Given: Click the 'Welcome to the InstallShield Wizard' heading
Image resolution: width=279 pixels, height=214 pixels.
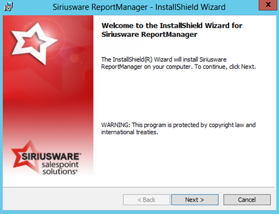Looking at the screenshot, I should click(172, 26).
